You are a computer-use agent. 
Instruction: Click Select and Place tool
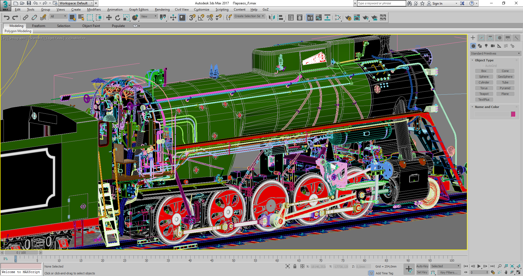(135, 18)
